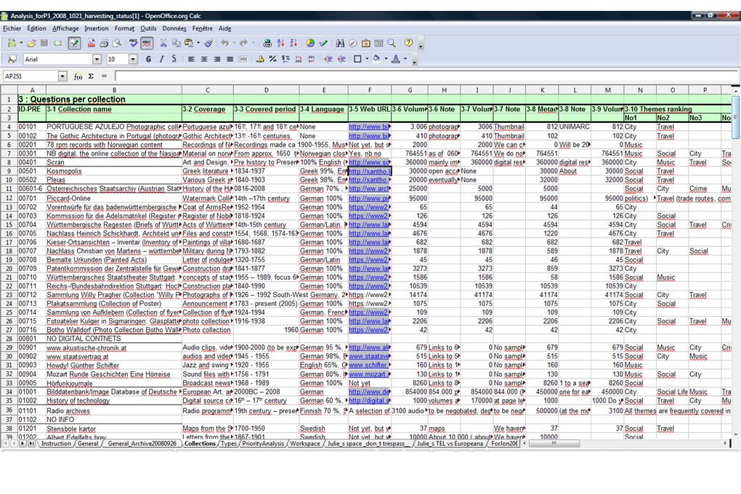Open OpenOffice.org Help
This screenshot has height=494, width=741.
[408, 44]
